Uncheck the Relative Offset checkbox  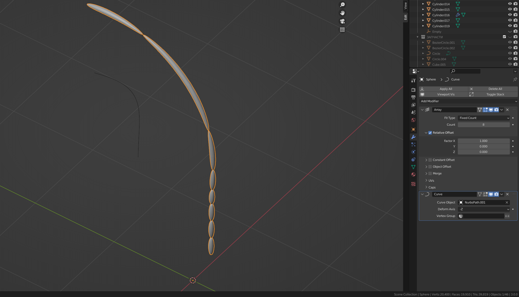430,133
